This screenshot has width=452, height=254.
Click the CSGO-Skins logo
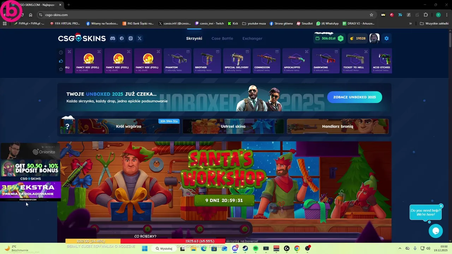(82, 38)
